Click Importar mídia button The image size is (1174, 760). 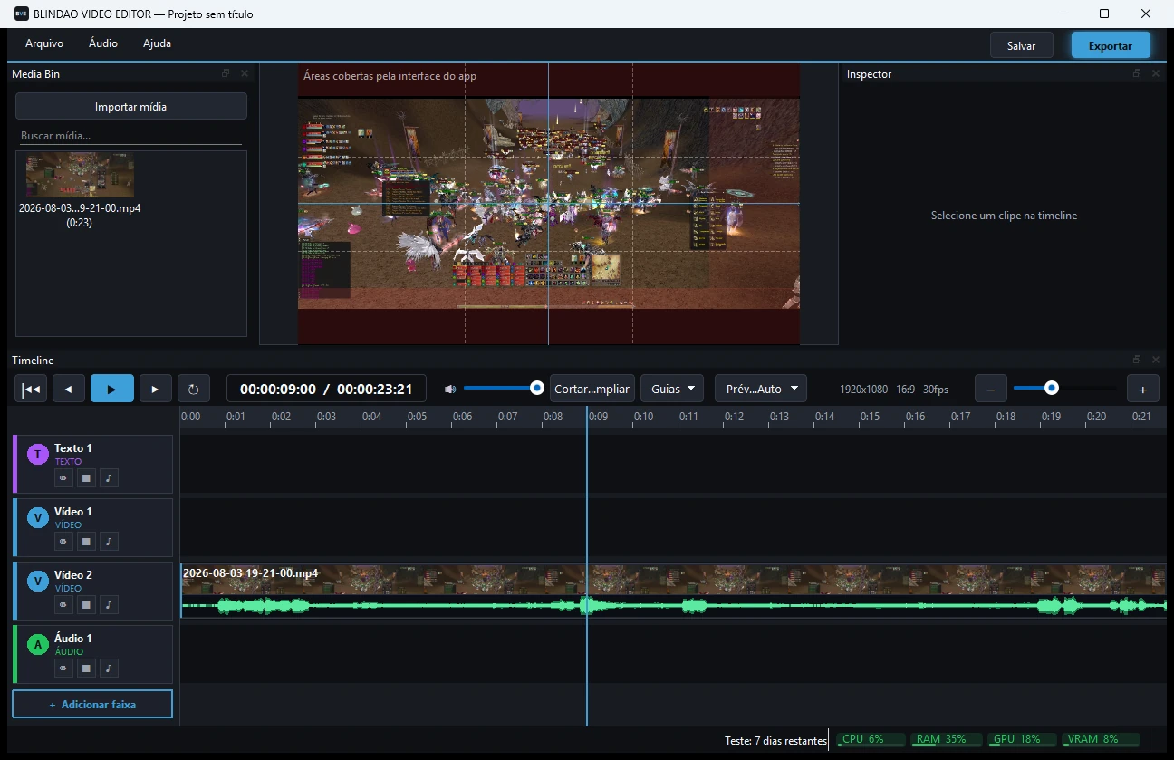pos(131,106)
